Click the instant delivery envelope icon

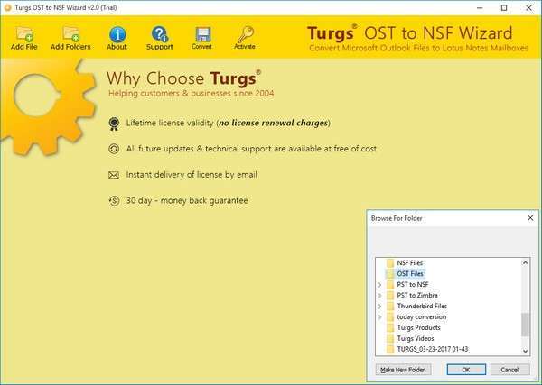pos(114,175)
